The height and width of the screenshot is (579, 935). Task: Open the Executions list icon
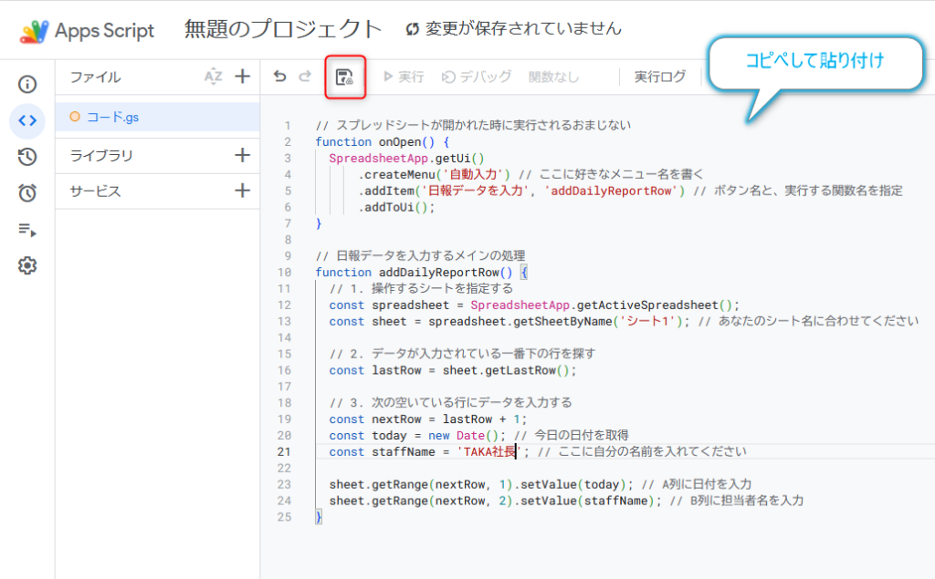coord(27,230)
